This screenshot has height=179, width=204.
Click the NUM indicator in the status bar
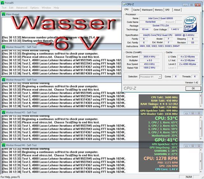pyautogui.click(x=189, y=177)
